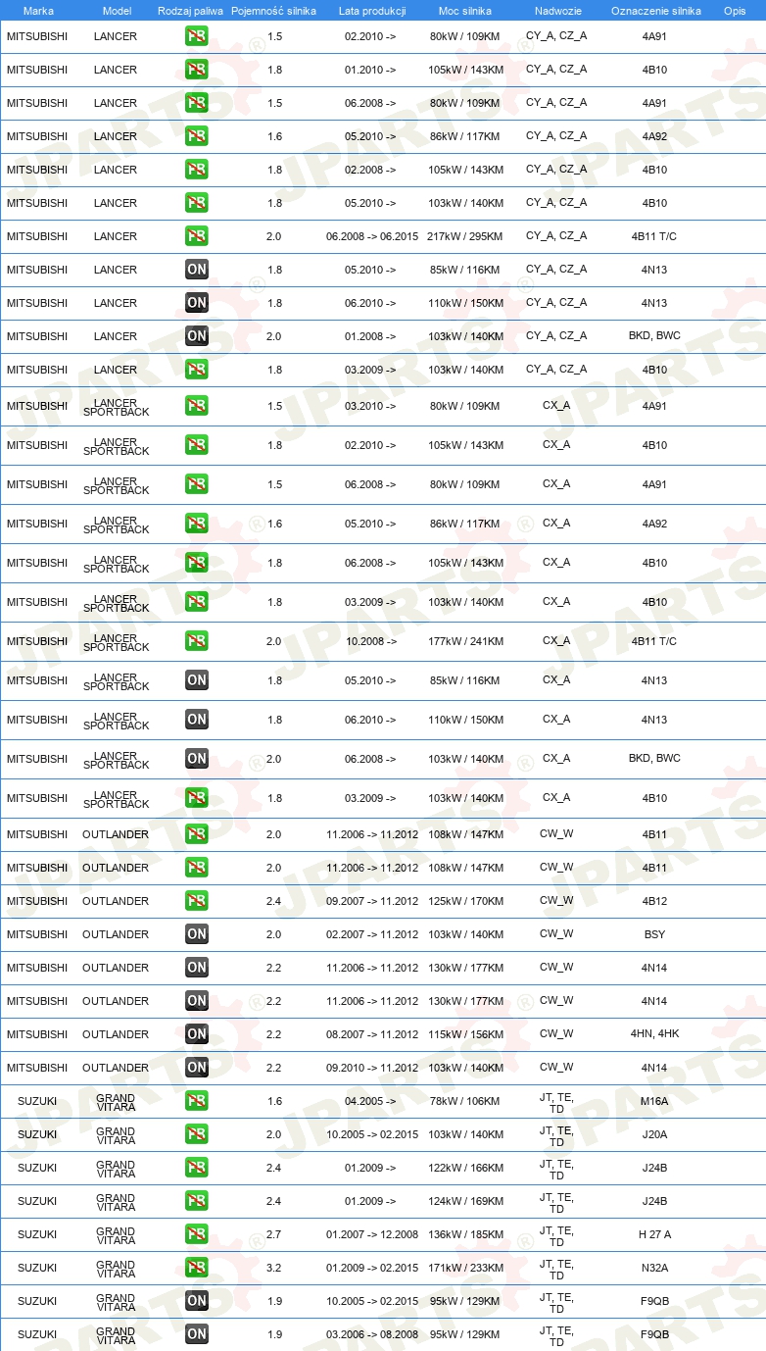Select the 217kW / 295KM power cell

tap(465, 236)
